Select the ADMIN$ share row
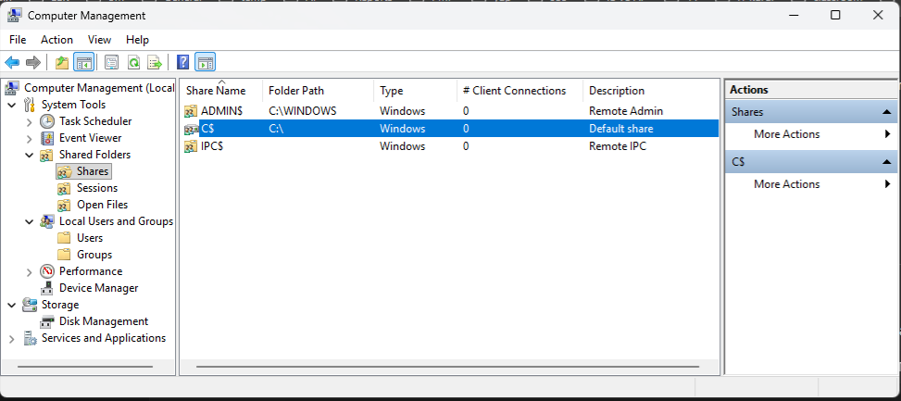This screenshot has height=401, width=901. (222, 111)
